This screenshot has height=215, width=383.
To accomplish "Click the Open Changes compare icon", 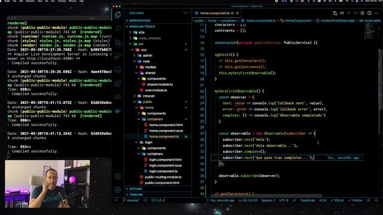I will point(335,13).
